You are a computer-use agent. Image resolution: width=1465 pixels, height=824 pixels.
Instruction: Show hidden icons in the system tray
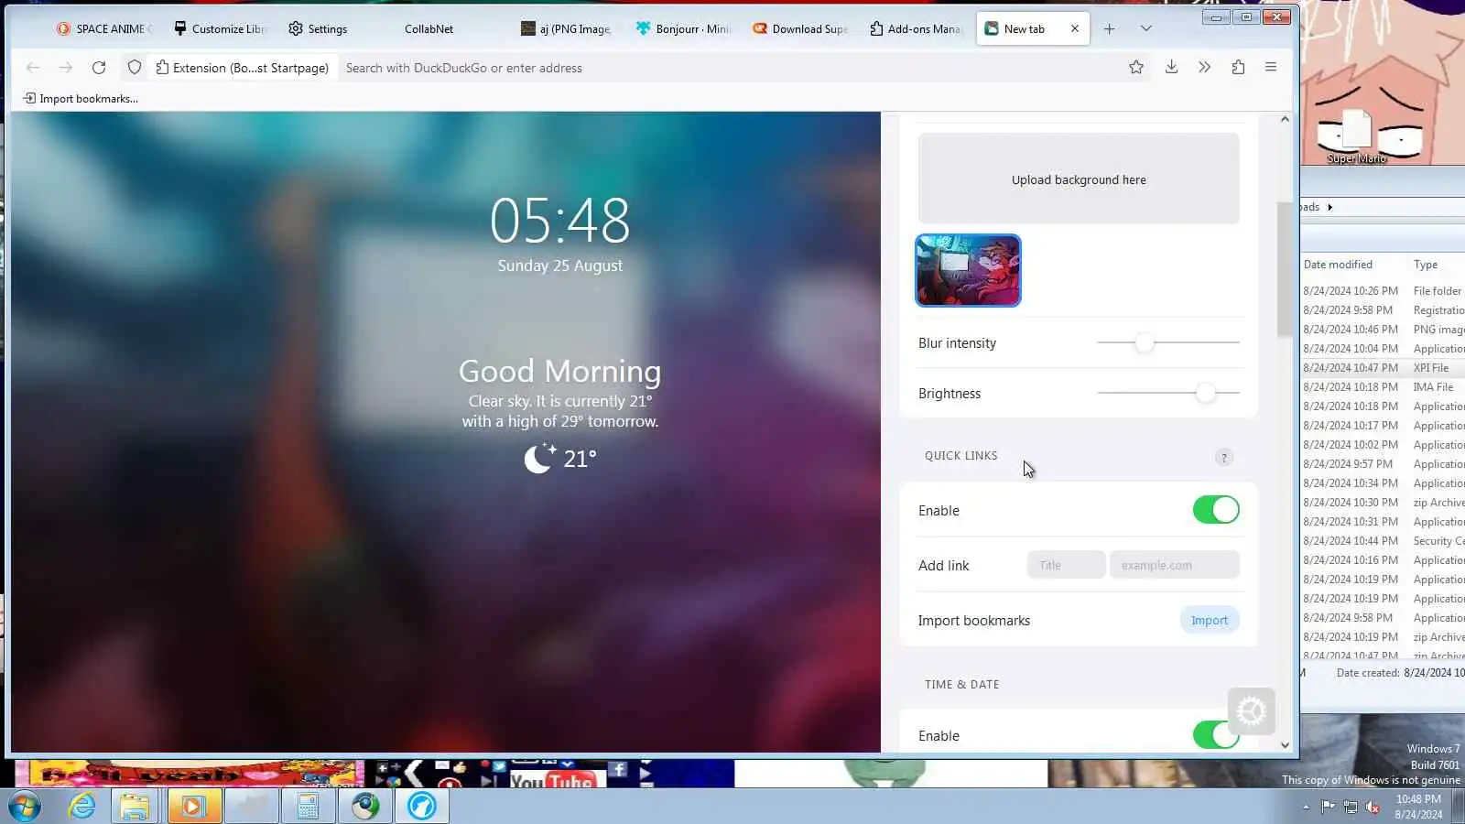coord(1306,807)
